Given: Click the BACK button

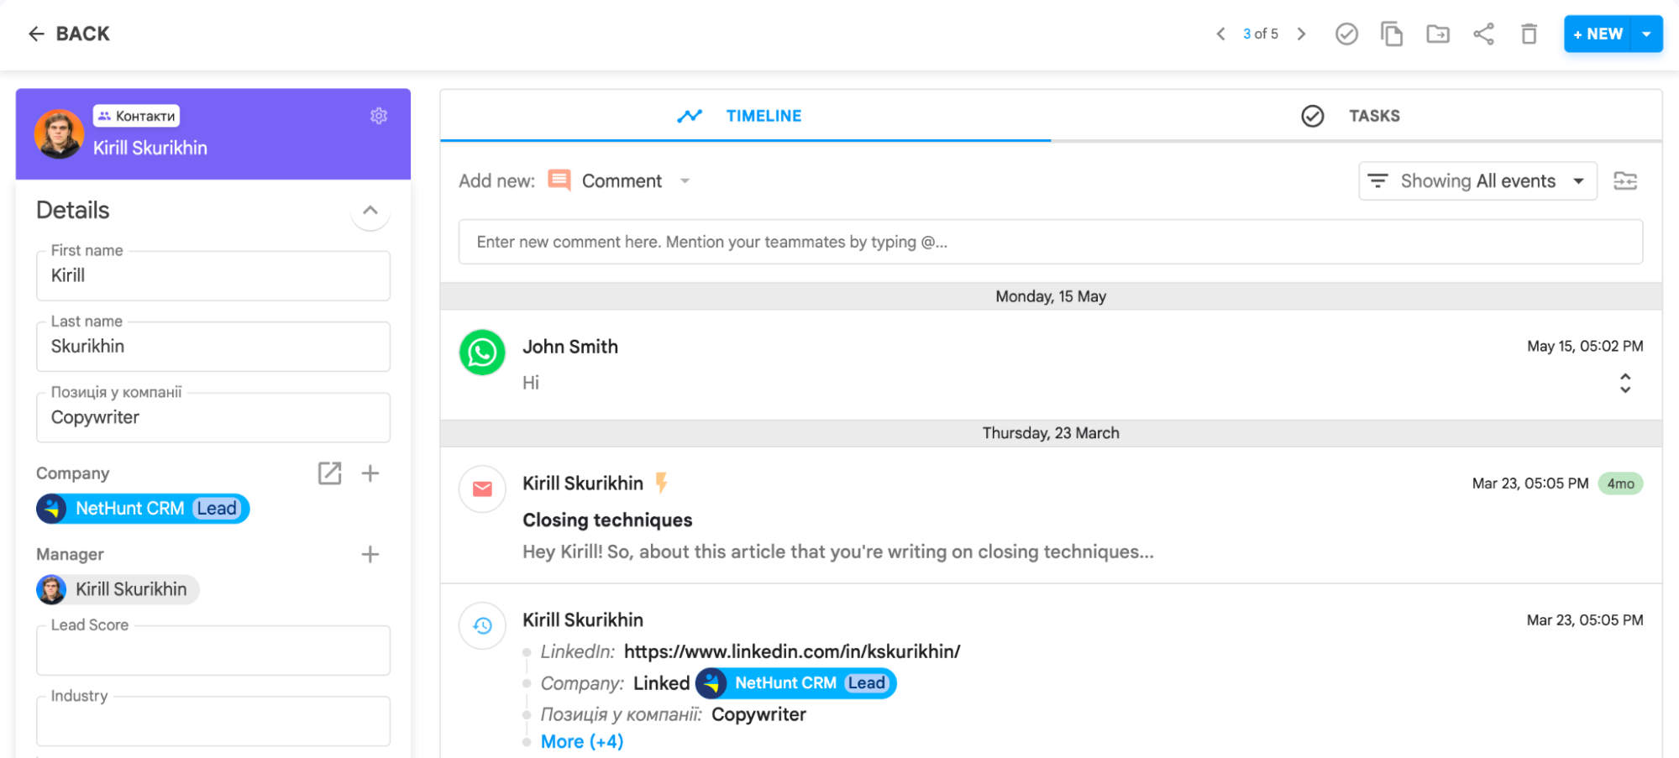Looking at the screenshot, I should [x=69, y=34].
